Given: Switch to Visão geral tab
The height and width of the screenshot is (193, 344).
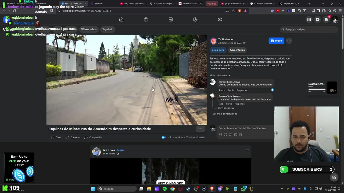Looking at the screenshot, I should click(218, 50).
